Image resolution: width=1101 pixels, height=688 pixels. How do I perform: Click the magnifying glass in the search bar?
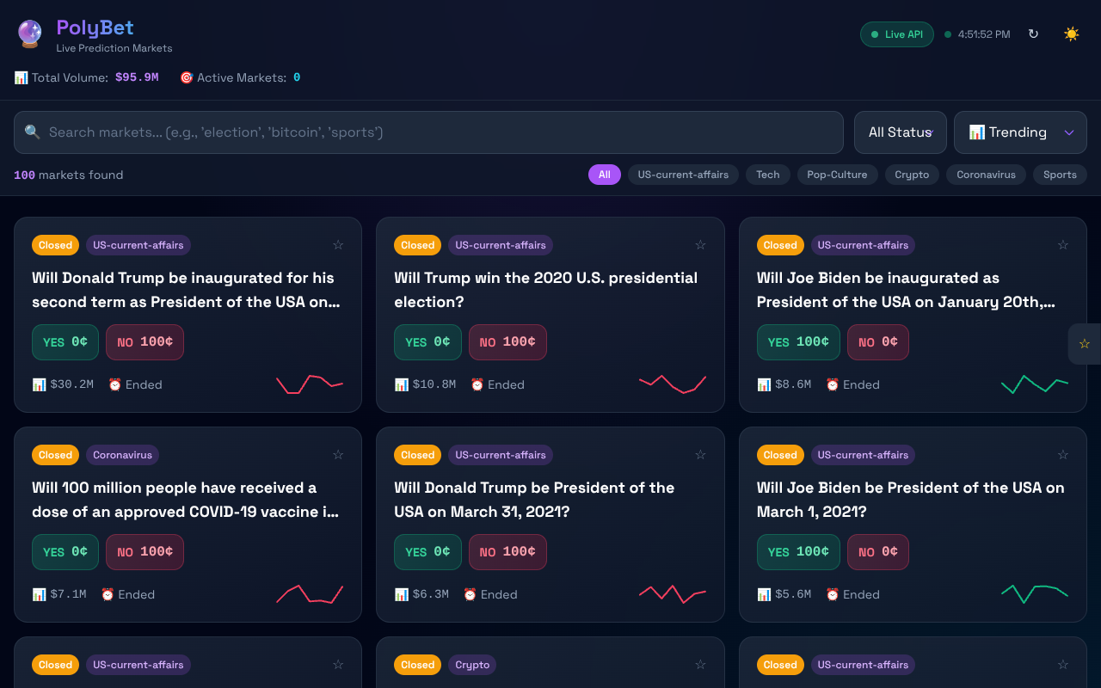(32, 132)
